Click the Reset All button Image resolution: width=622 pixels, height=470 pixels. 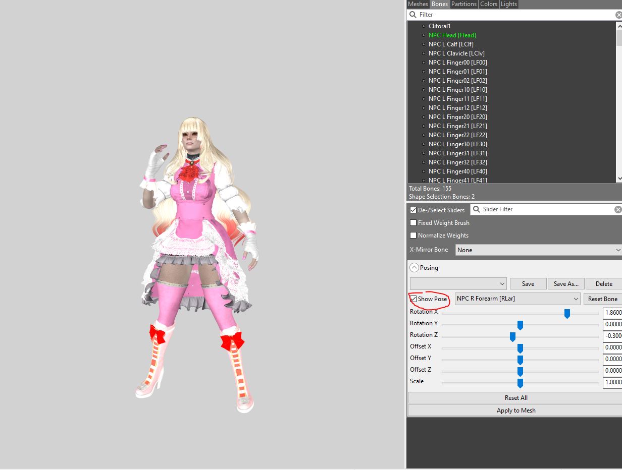click(516, 398)
